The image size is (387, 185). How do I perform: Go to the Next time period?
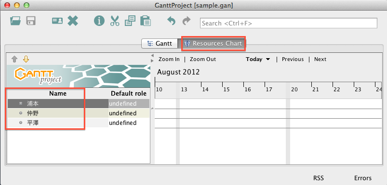pyautogui.click(x=320, y=59)
